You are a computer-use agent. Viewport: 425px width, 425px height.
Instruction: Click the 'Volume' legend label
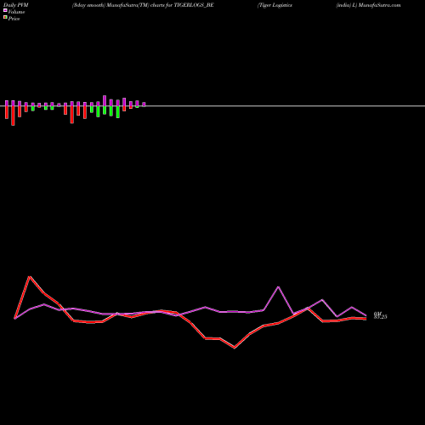[x=16, y=12]
